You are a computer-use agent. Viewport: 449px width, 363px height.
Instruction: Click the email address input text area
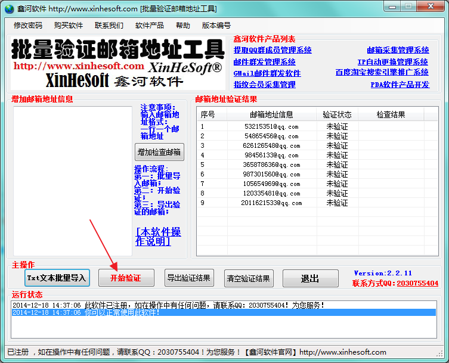(73, 181)
